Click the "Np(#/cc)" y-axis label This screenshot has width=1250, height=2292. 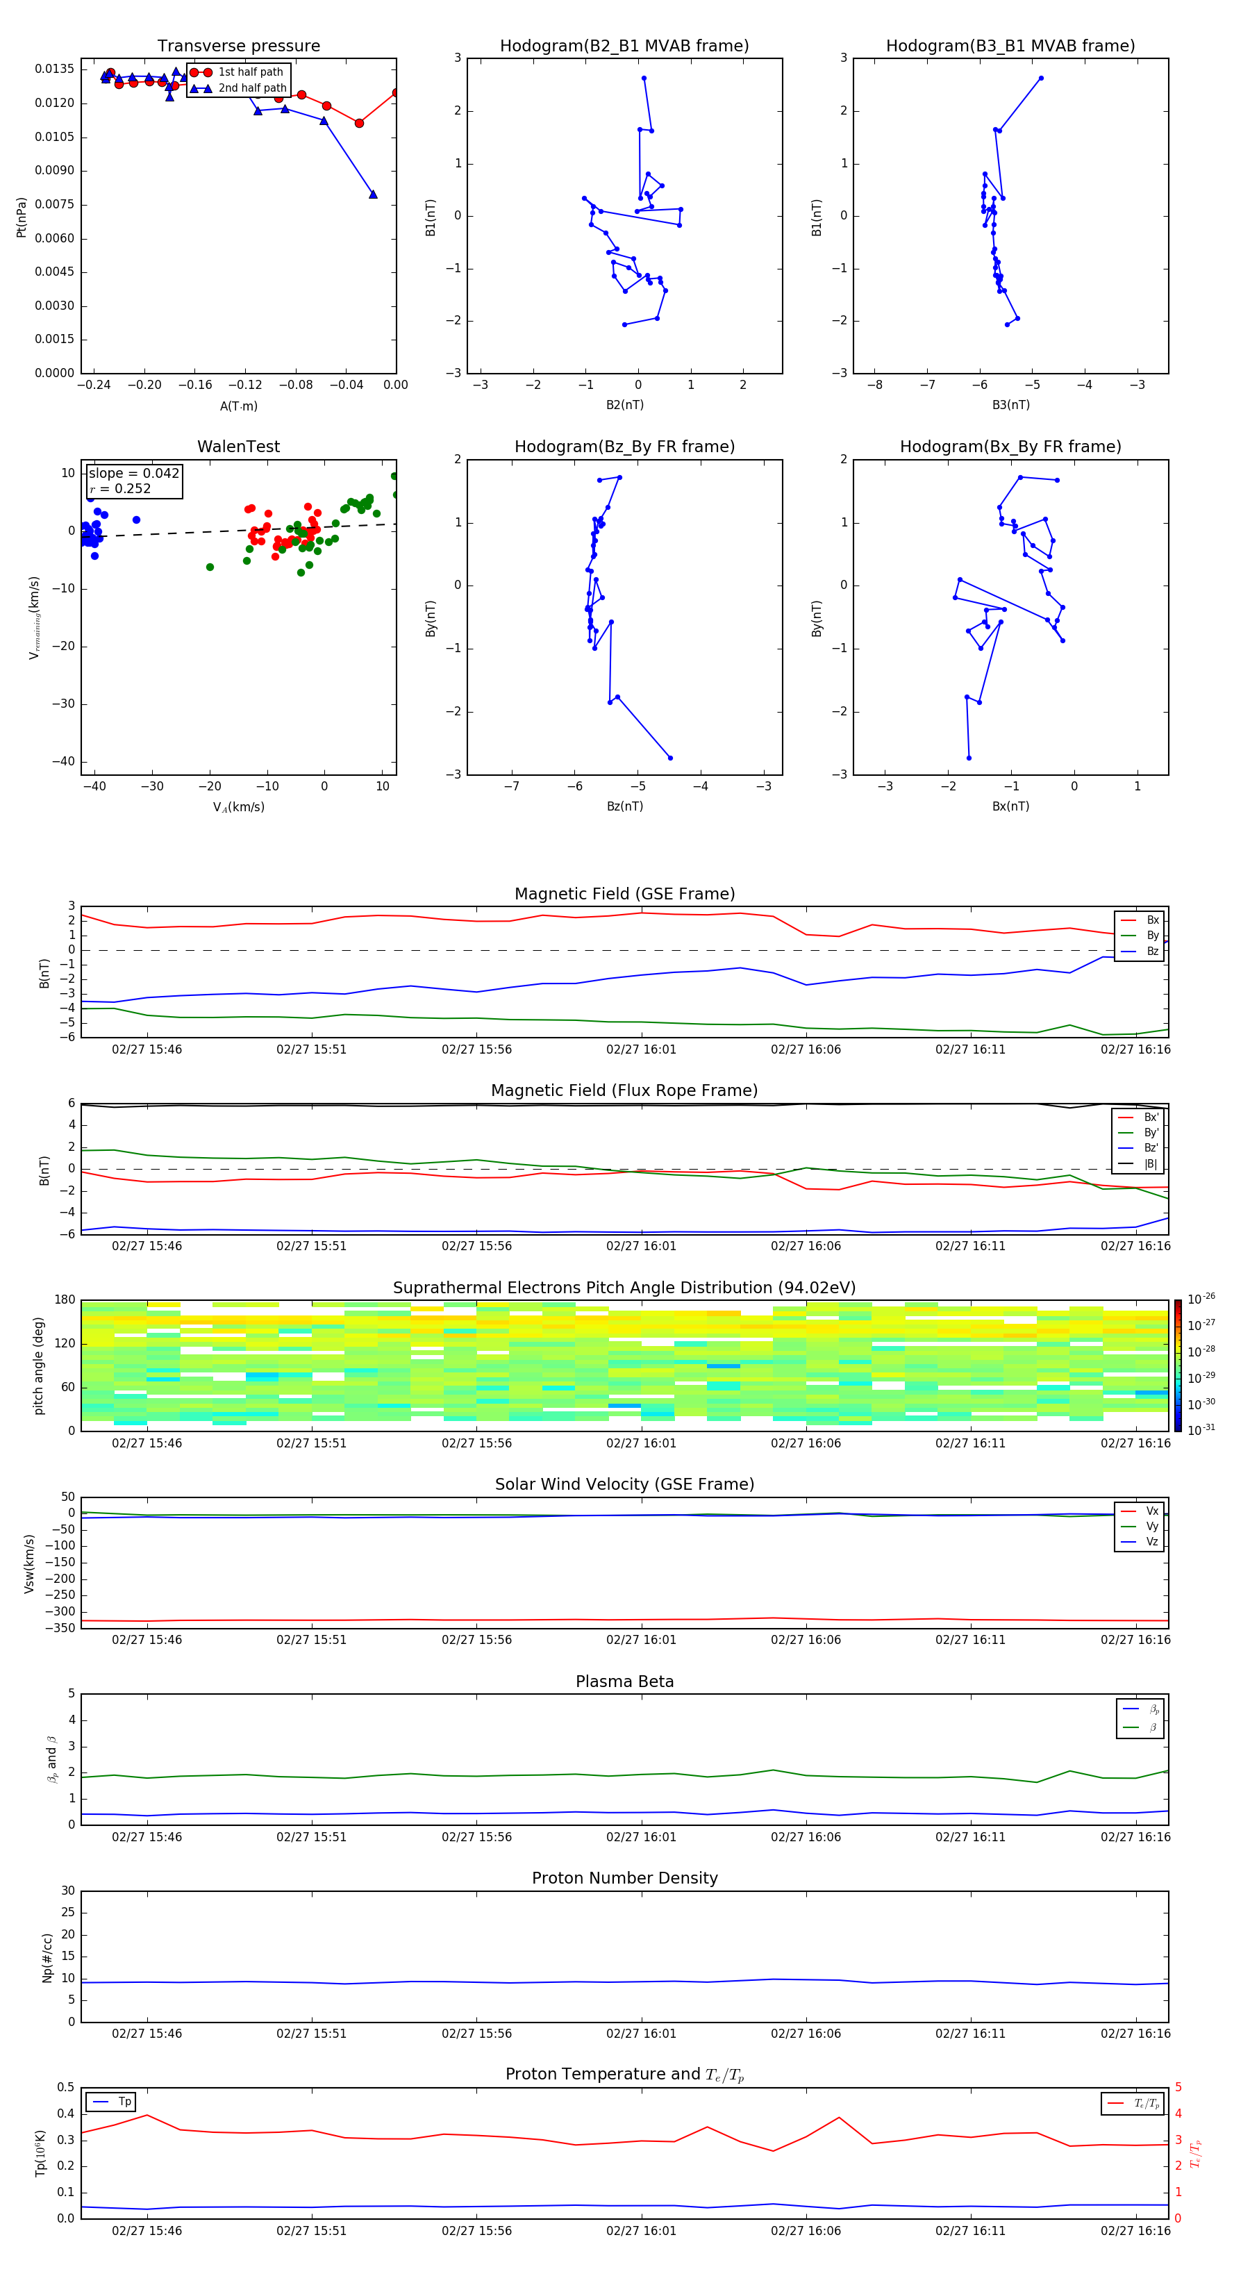point(47,1957)
